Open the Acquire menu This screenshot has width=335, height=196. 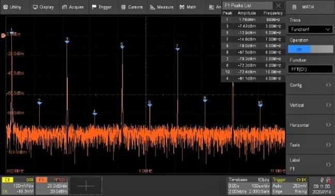click(x=73, y=7)
